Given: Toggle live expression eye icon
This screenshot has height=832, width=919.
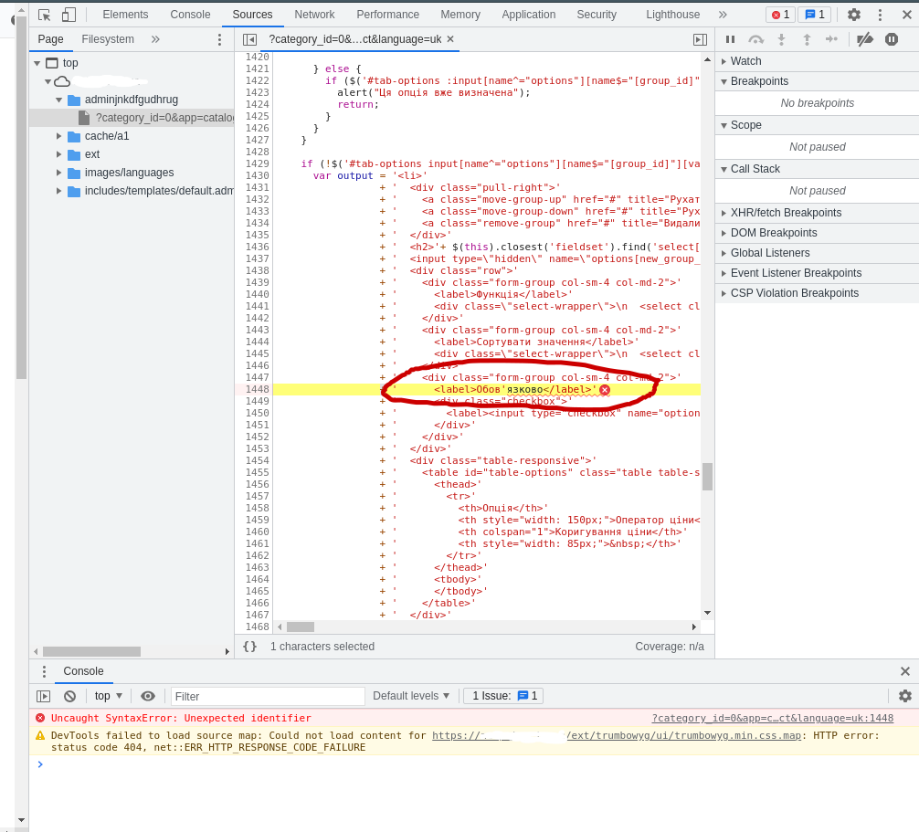Looking at the screenshot, I should click(x=148, y=696).
